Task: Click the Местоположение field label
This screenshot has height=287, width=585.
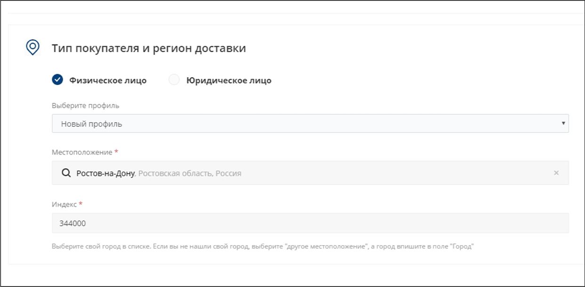Action: pyautogui.click(x=82, y=153)
